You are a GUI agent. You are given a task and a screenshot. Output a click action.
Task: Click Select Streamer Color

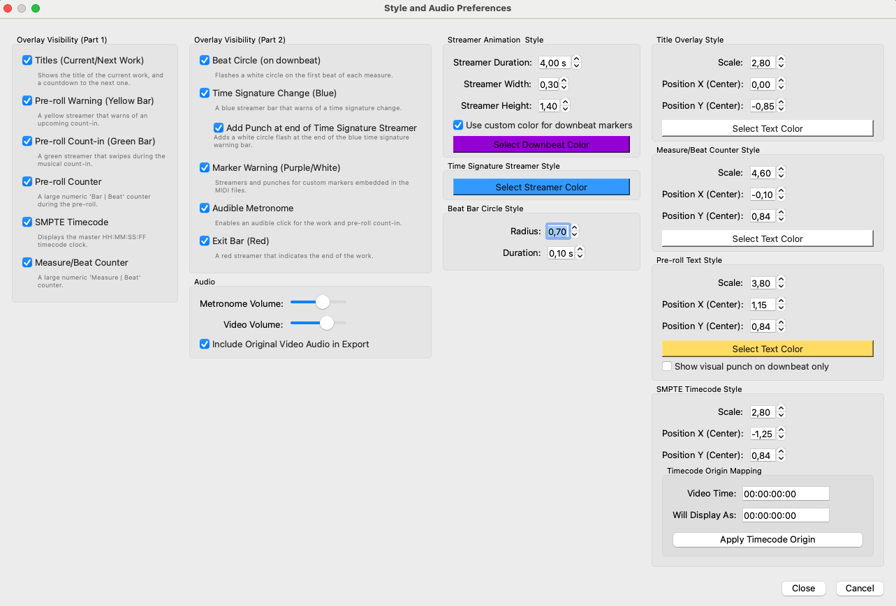541,186
